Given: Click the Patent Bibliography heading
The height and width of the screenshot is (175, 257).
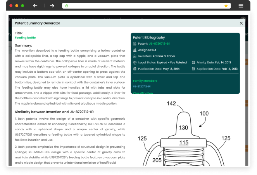Looking at the screenshot, I should (150, 37).
